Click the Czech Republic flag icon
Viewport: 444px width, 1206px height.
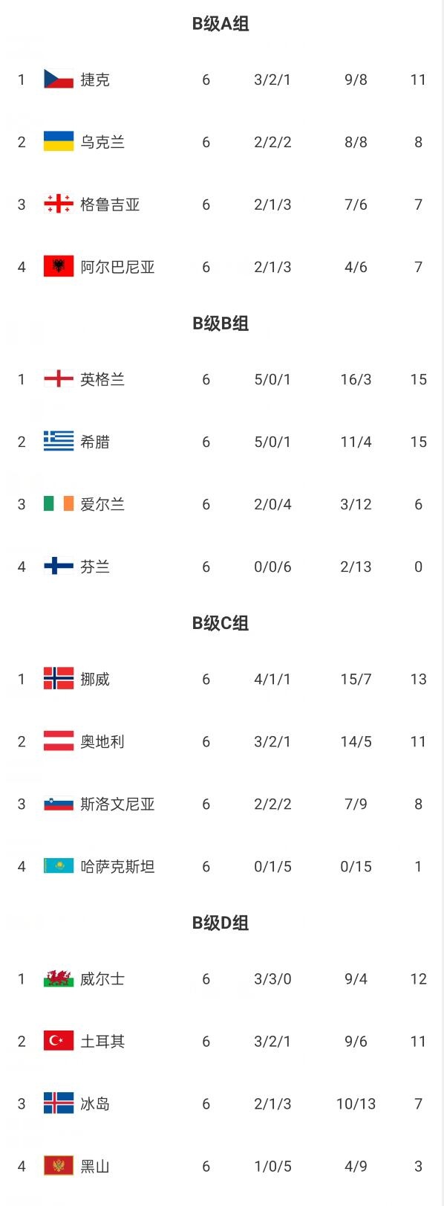59,80
